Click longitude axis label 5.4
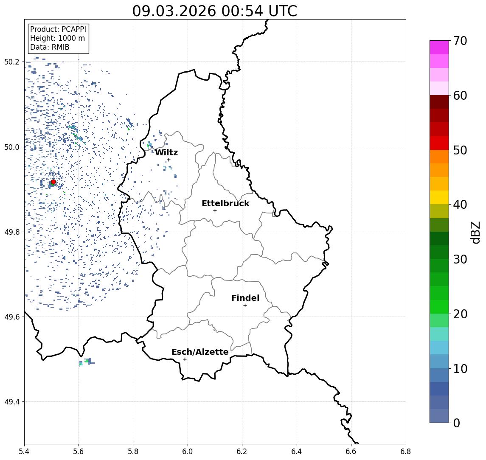Image resolution: width=486 pixels, height=460 pixels. [x=24, y=452]
